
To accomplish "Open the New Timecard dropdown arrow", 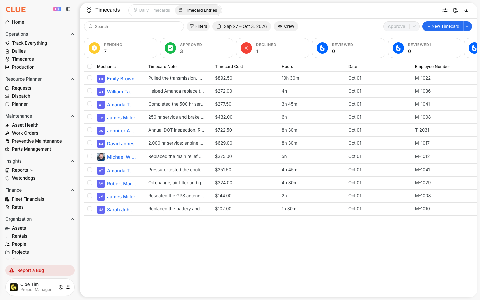I will point(467,26).
